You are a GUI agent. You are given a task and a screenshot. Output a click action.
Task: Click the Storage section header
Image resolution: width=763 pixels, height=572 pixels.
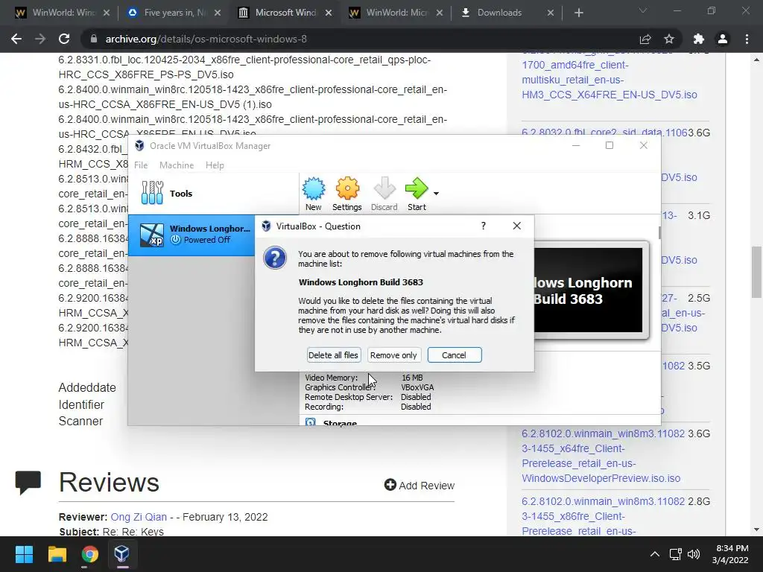click(340, 422)
